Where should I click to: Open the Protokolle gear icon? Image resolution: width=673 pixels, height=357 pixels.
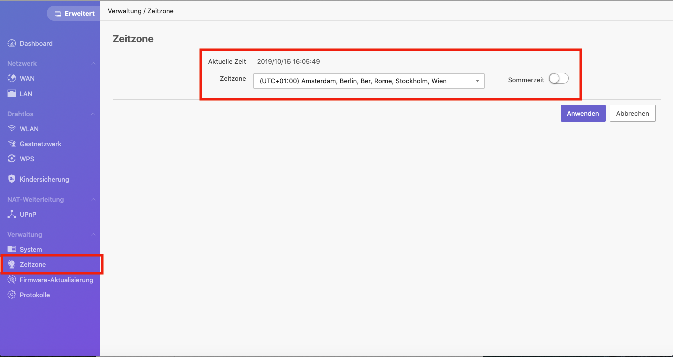12,295
